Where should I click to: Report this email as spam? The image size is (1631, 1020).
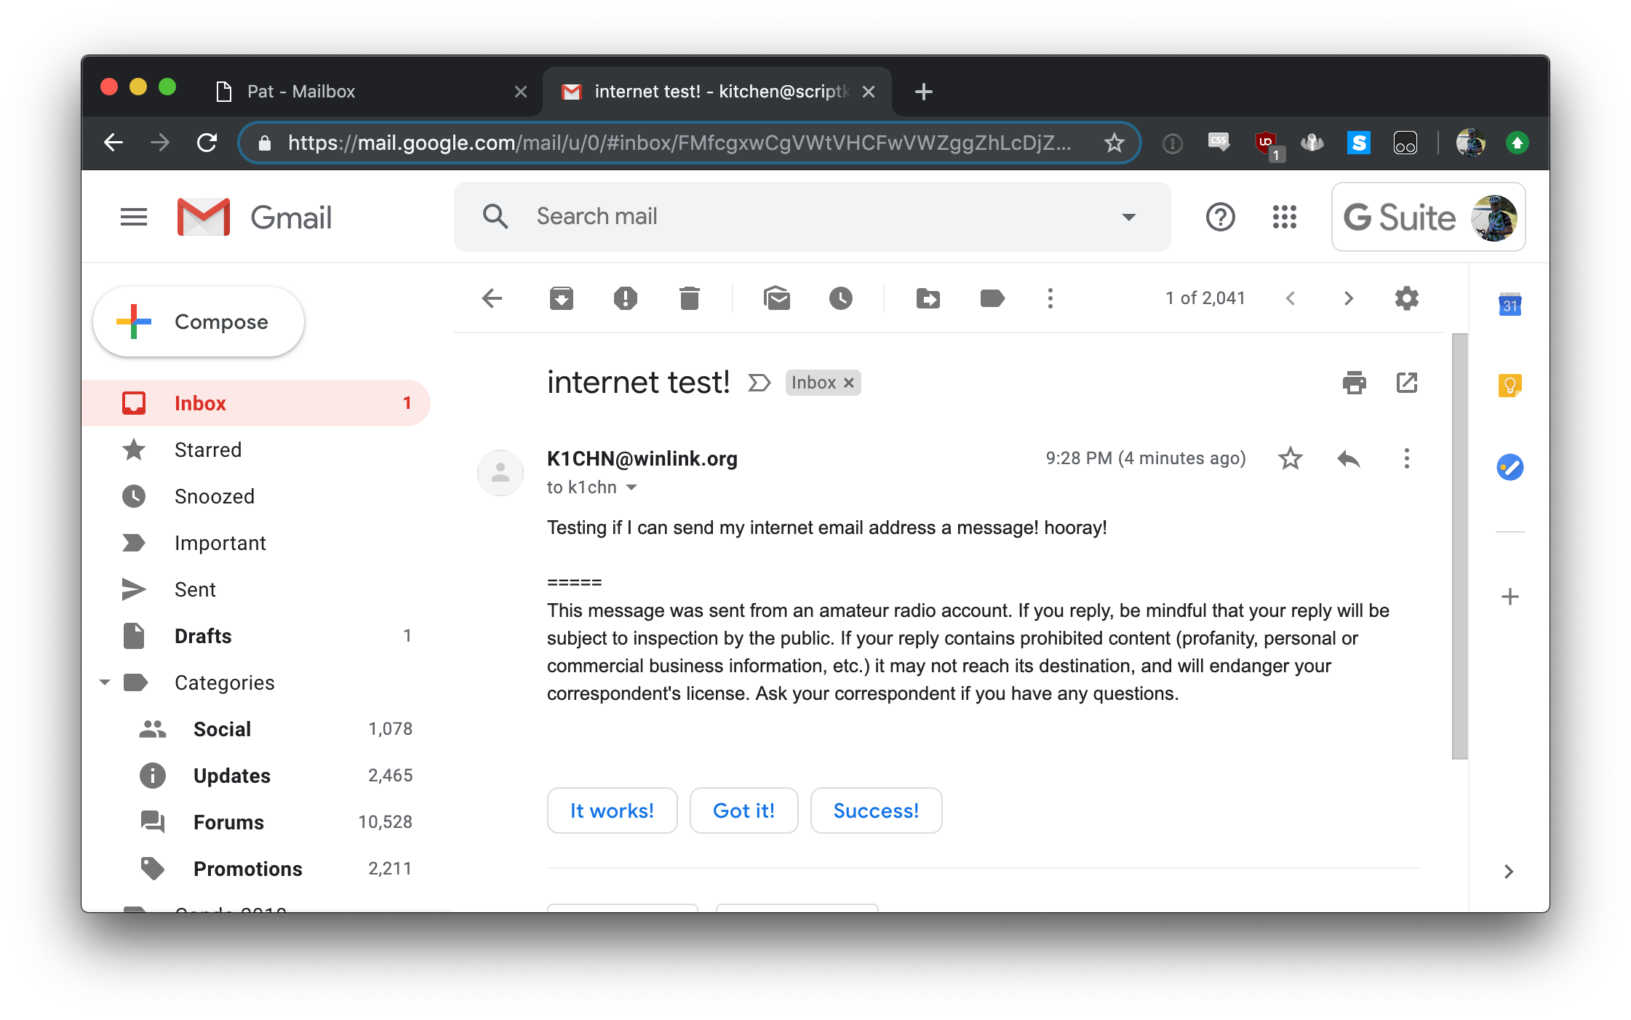coord(625,298)
